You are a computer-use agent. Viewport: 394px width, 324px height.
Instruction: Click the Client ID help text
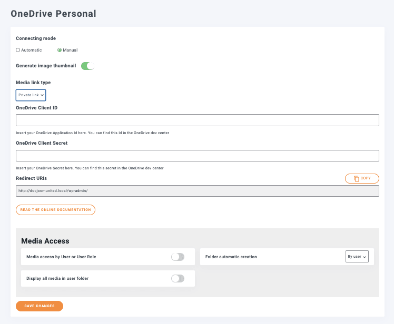pos(92,133)
